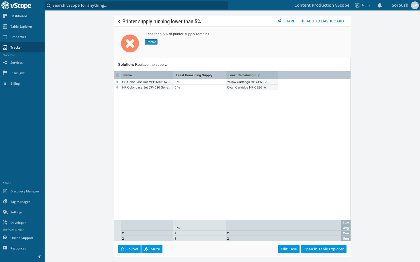The image size is (420, 262).
Task: Click the Avg summary row label
Action: pyautogui.click(x=346, y=228)
